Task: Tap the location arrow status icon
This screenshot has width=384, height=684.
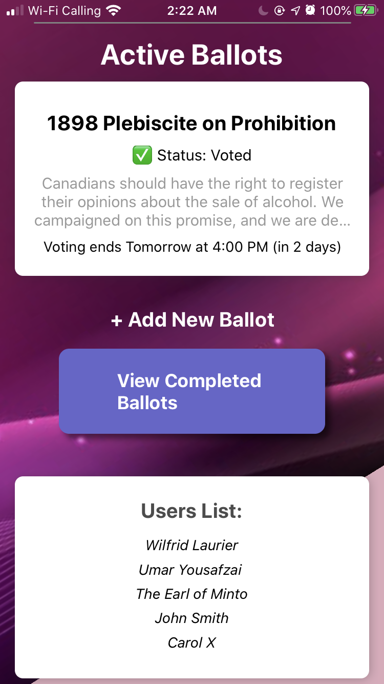Action: (x=295, y=10)
